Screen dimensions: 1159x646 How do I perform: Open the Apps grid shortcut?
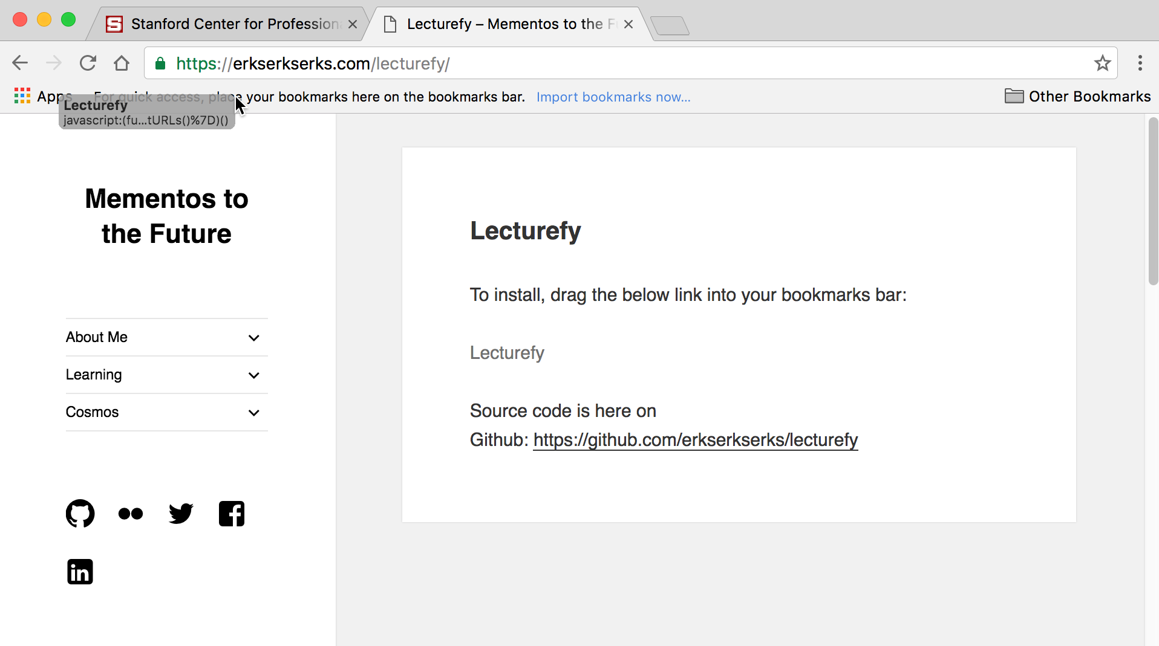pos(42,96)
